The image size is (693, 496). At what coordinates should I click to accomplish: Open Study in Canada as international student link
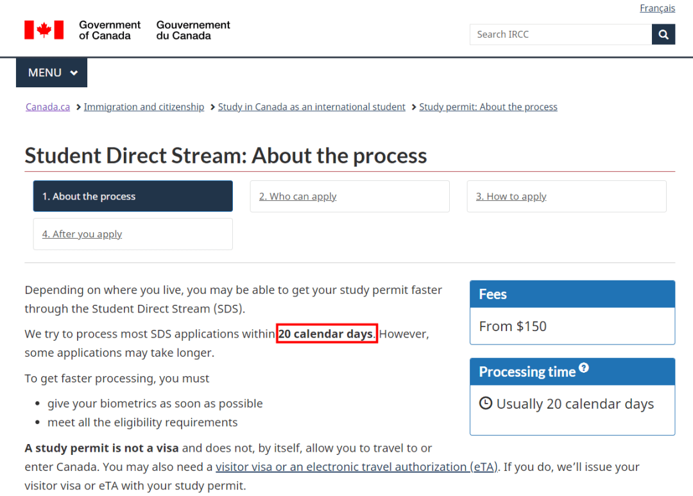click(x=312, y=107)
